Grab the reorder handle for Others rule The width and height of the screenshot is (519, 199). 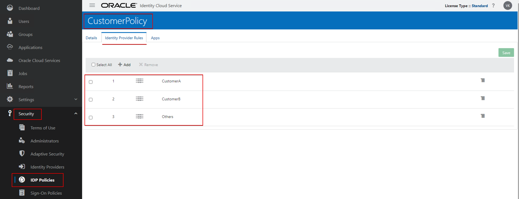point(140,116)
